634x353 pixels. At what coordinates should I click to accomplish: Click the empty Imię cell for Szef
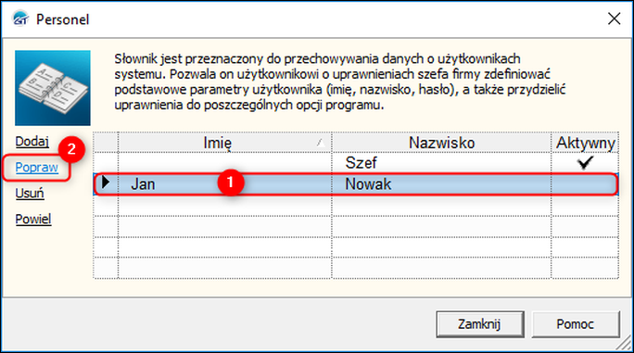(225, 163)
